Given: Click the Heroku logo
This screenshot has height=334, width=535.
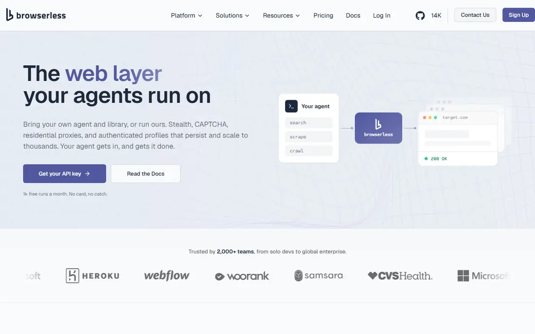Looking at the screenshot, I should click(x=92, y=275).
